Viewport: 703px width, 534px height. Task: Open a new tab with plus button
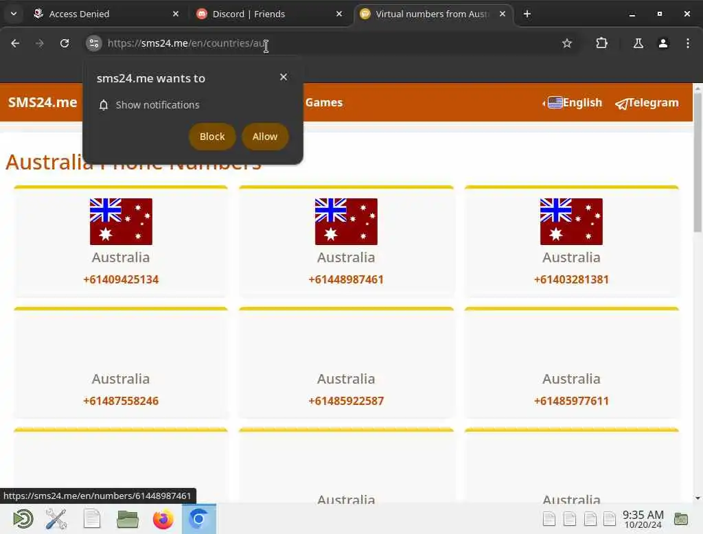527,14
